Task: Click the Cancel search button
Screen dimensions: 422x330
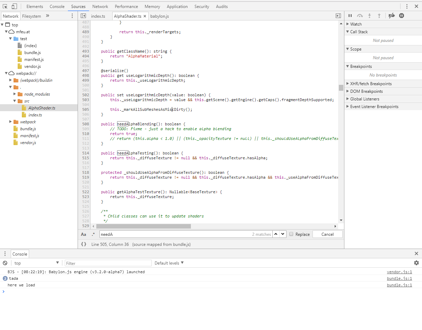Action: [327, 234]
